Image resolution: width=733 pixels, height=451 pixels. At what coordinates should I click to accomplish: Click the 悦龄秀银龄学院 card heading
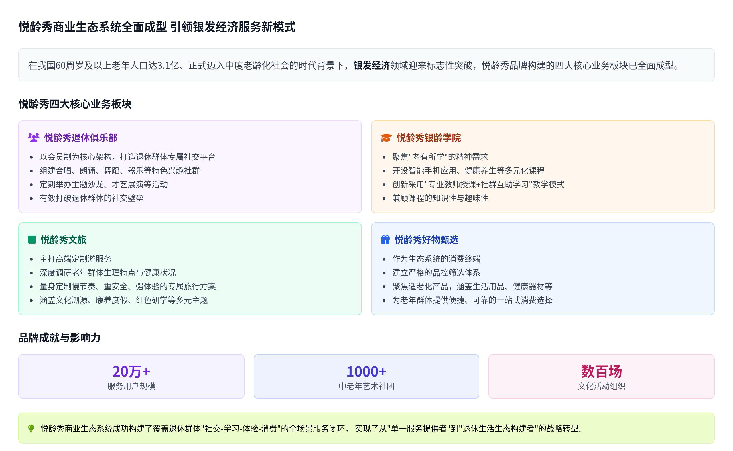(429, 138)
